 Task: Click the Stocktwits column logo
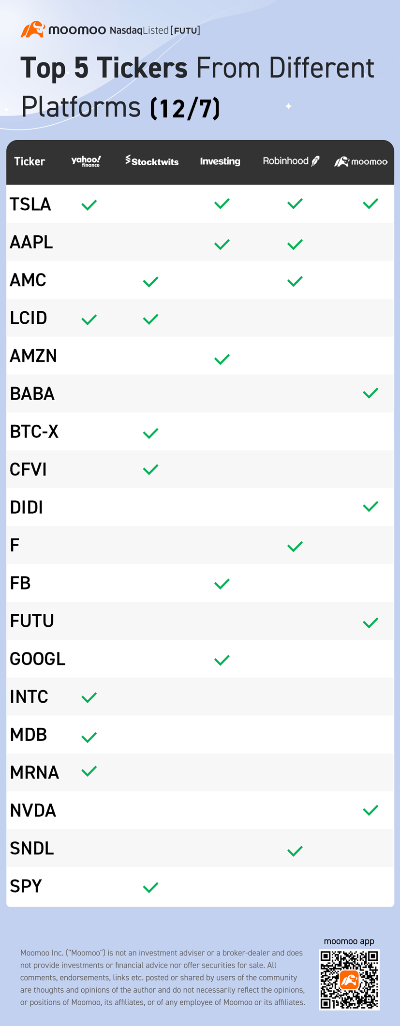(x=152, y=161)
